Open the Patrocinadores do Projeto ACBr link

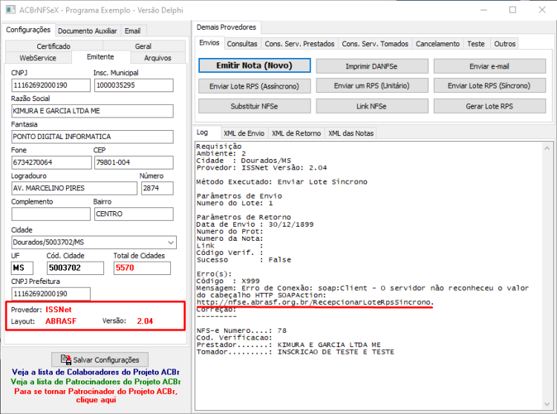pos(96,381)
